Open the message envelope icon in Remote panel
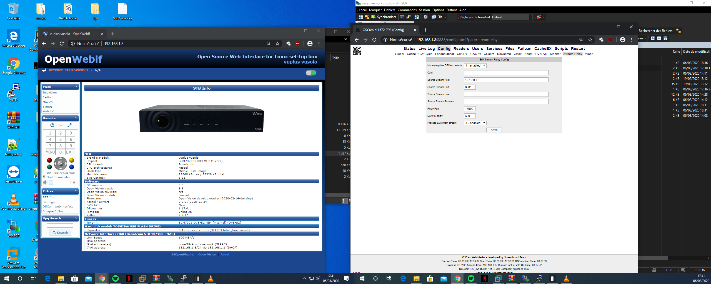Screen dimensions: 711x284 tap(61, 125)
